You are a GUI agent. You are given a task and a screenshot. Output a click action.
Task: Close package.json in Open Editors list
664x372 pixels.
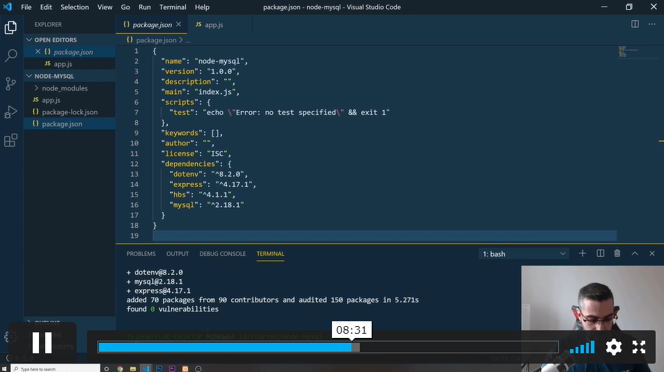[38, 51]
